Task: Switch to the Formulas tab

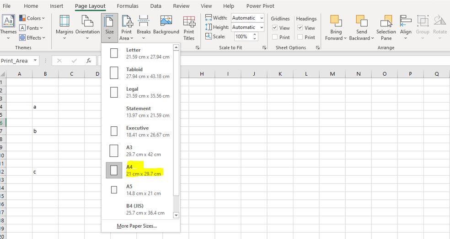Action: coord(128,6)
